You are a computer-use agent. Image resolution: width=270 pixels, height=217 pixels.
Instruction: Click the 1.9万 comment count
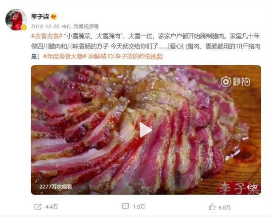pos(139,207)
